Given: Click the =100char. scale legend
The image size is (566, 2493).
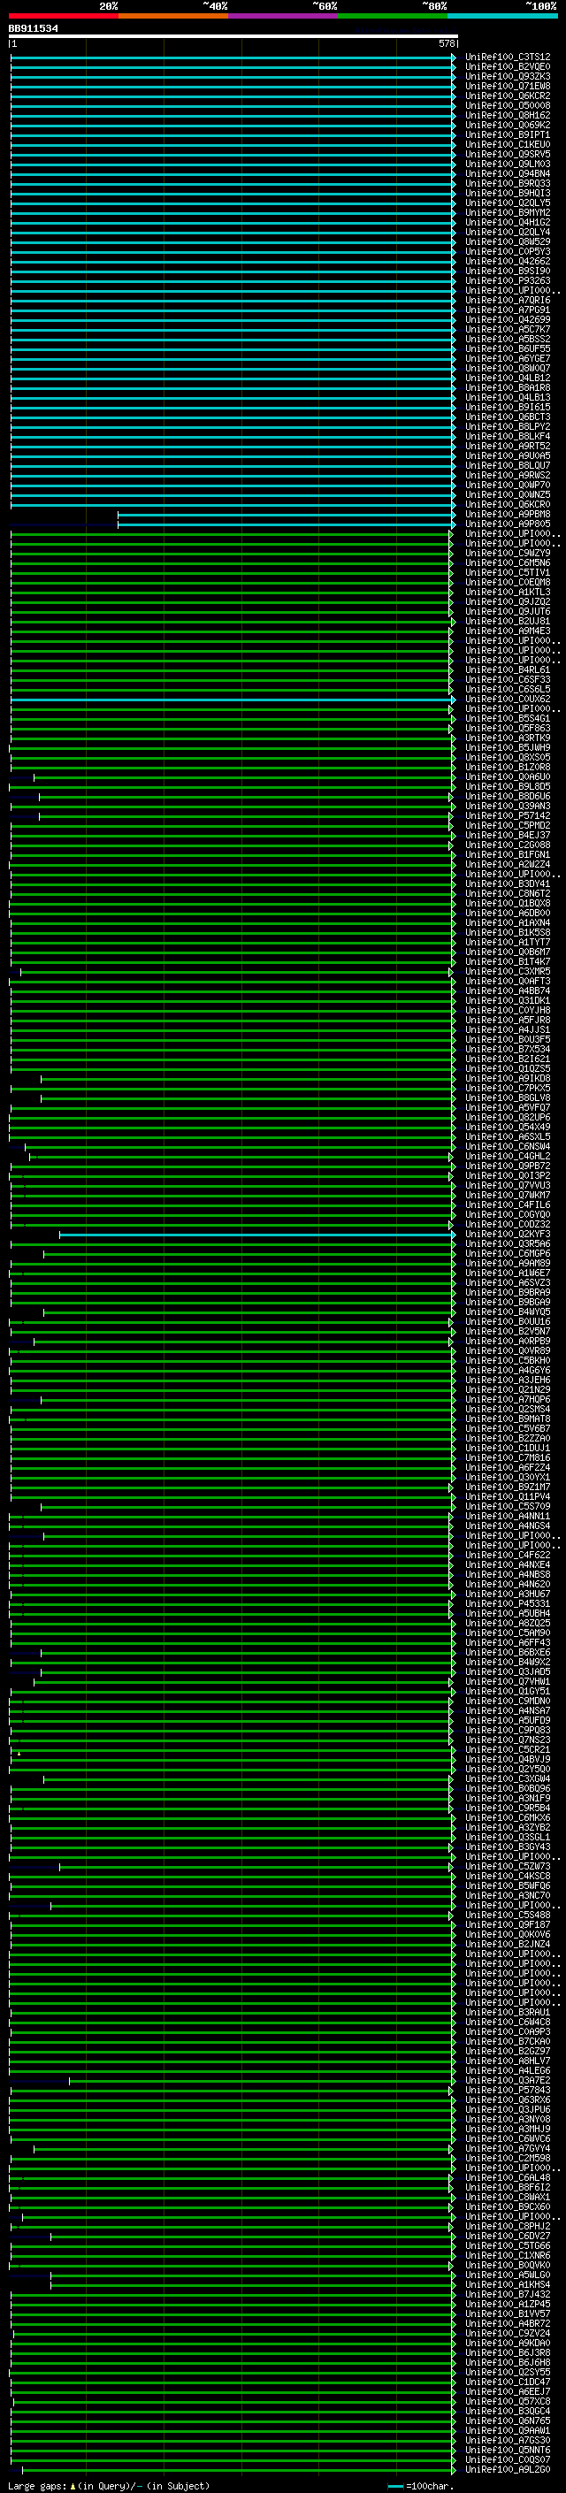Looking at the screenshot, I should [x=420, y=2485].
